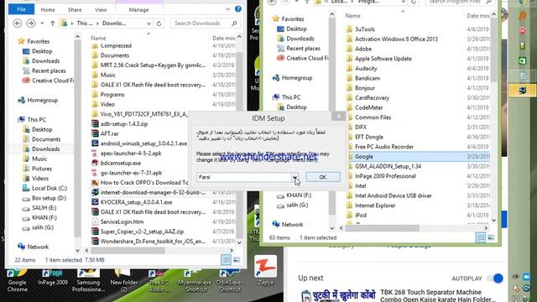537x302 pixels.
Task: Go back in the Downloads window
Action: pos(18,23)
